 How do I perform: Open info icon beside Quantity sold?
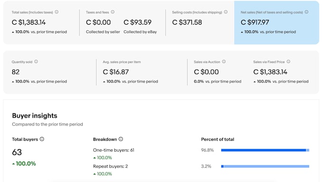click(x=36, y=62)
